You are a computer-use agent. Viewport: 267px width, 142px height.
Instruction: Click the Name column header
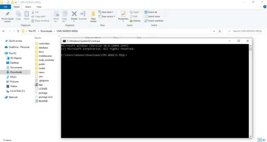[38, 38]
